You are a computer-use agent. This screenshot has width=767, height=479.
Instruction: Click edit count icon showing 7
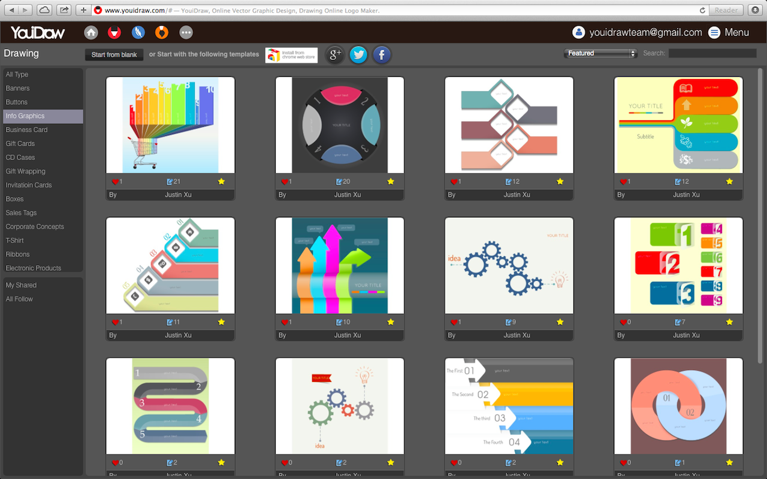[x=678, y=322]
